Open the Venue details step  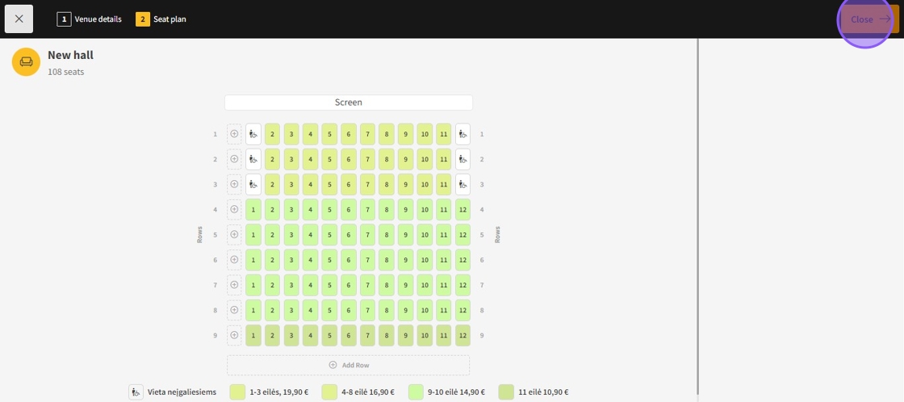[x=90, y=19]
